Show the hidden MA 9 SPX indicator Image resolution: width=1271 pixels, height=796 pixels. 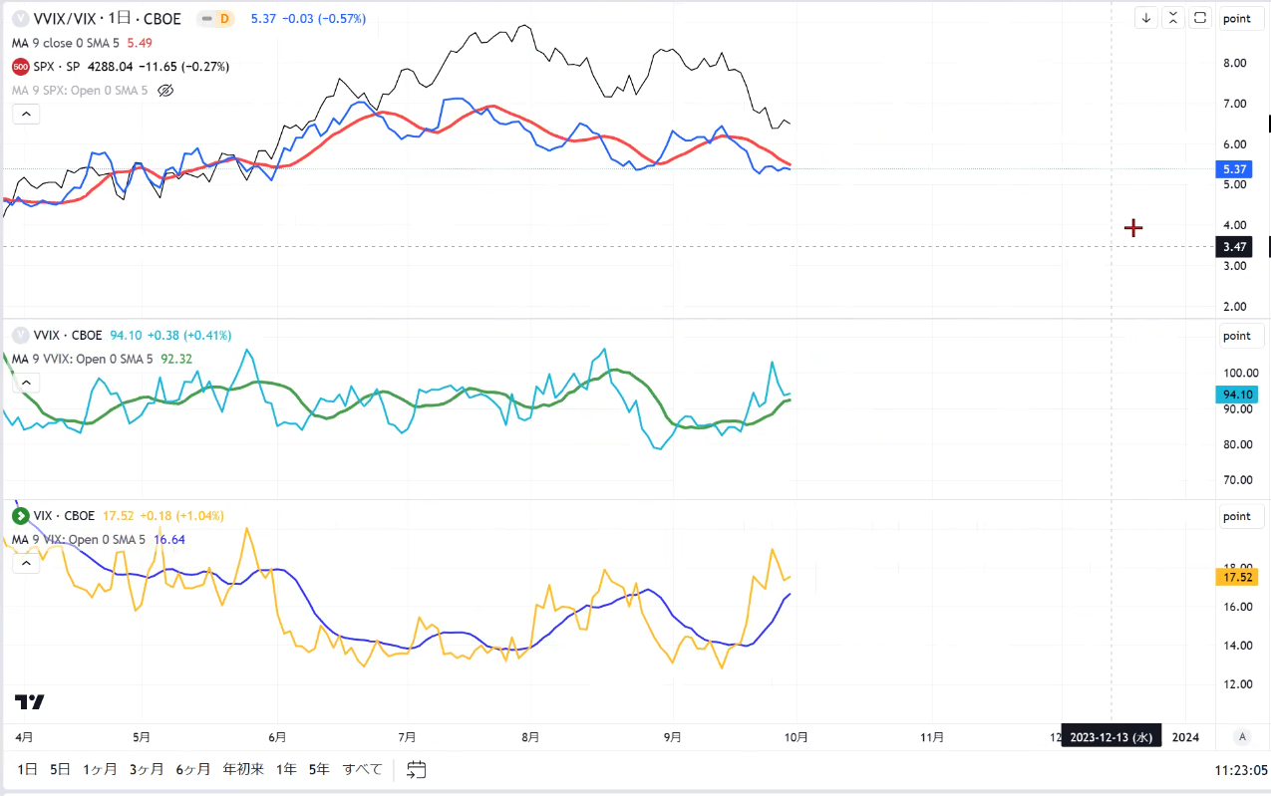[166, 91]
